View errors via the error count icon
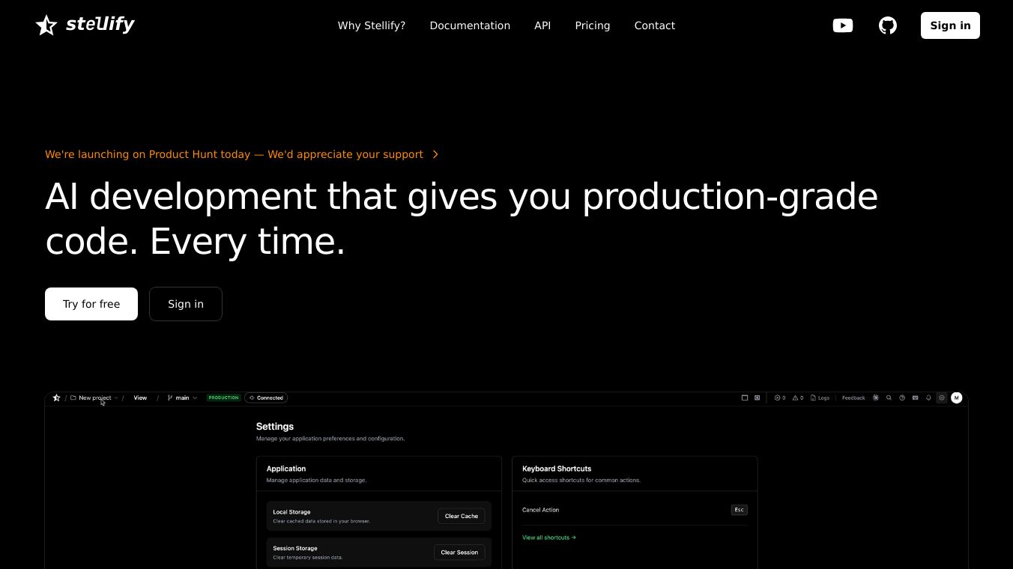 779,398
